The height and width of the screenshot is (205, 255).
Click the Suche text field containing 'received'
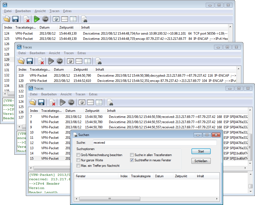point(154,143)
